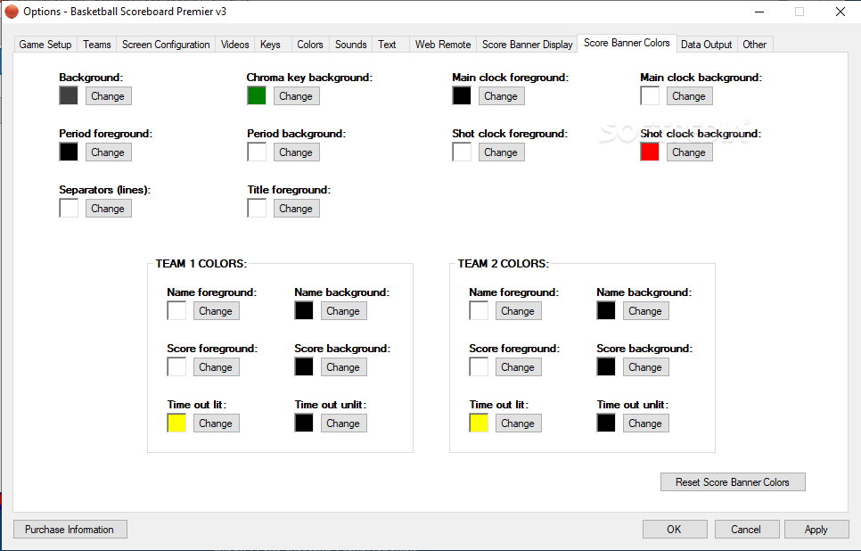Image resolution: width=861 pixels, height=551 pixels.
Task: Select the Score Banner Colors tab
Action: click(x=627, y=43)
